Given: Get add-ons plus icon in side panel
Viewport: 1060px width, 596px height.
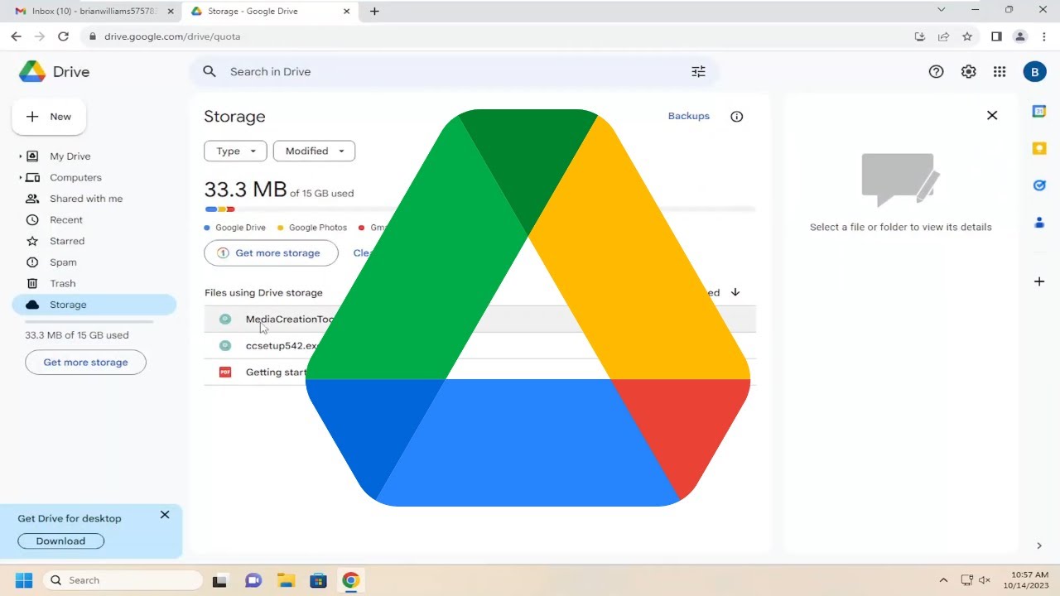Looking at the screenshot, I should (1039, 281).
